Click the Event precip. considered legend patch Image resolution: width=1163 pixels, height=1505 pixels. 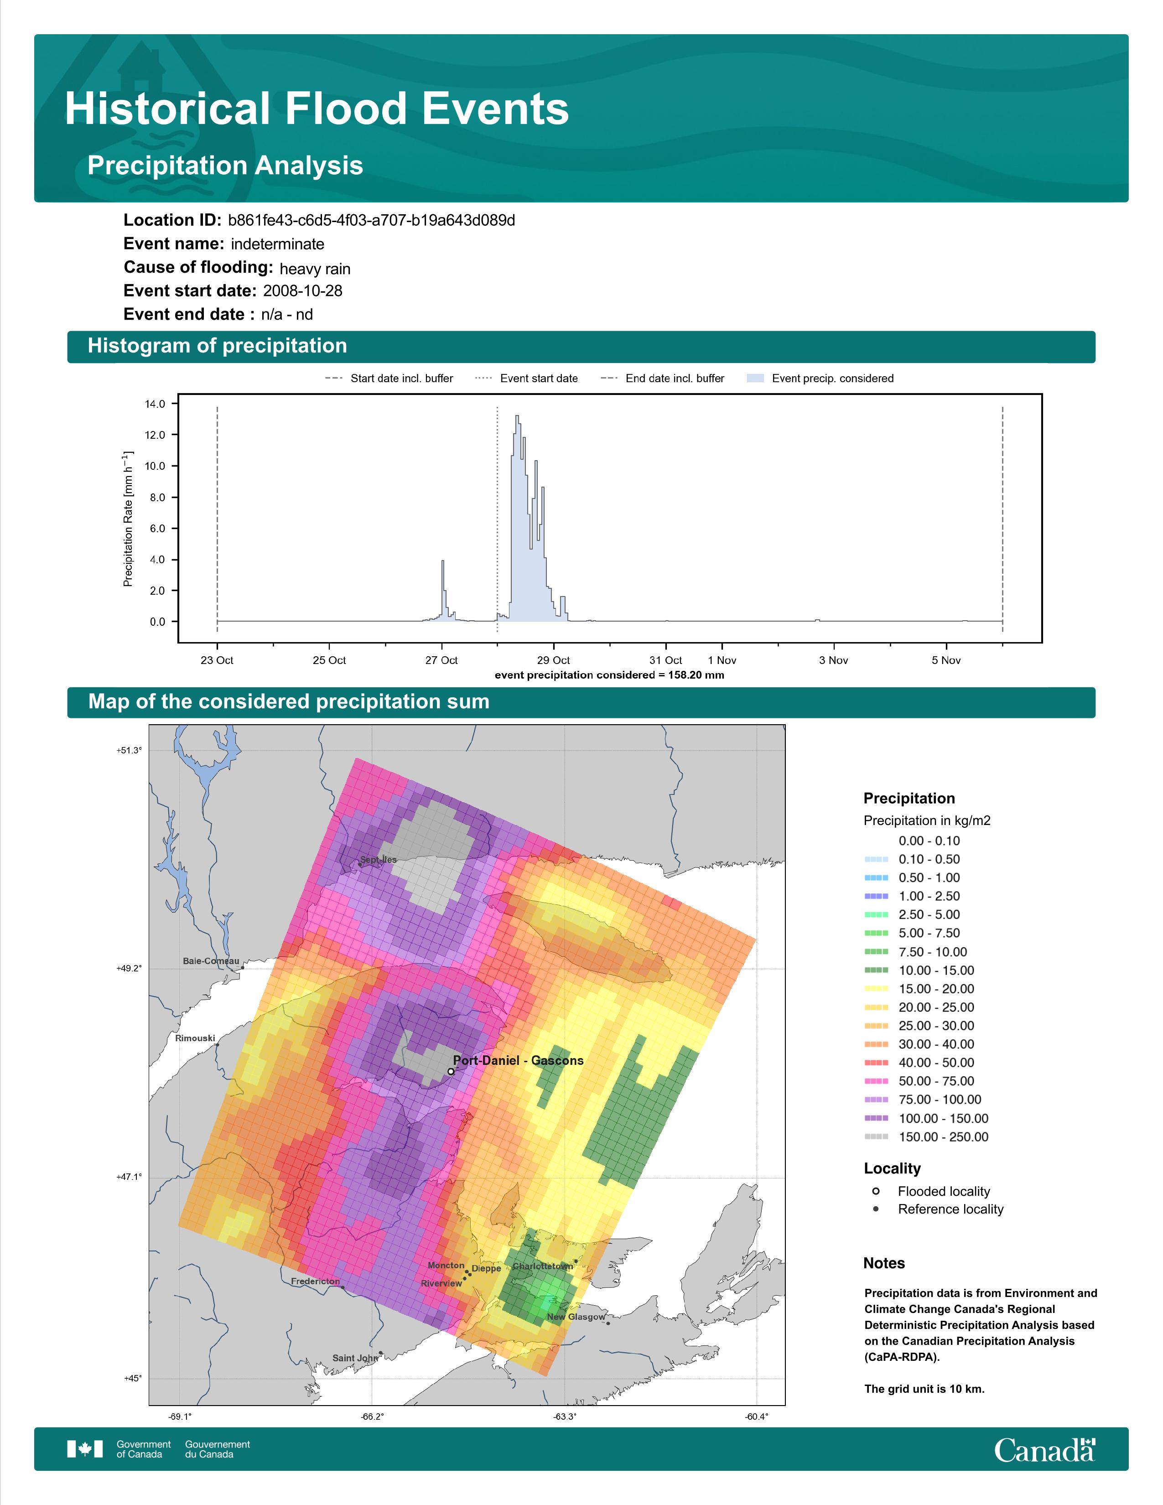[755, 379]
